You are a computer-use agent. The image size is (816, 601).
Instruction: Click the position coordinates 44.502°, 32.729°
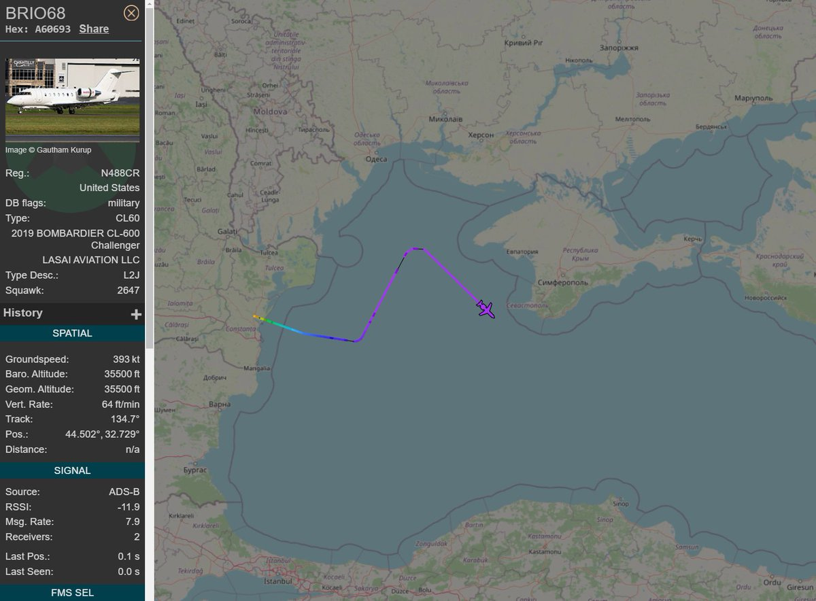103,434
